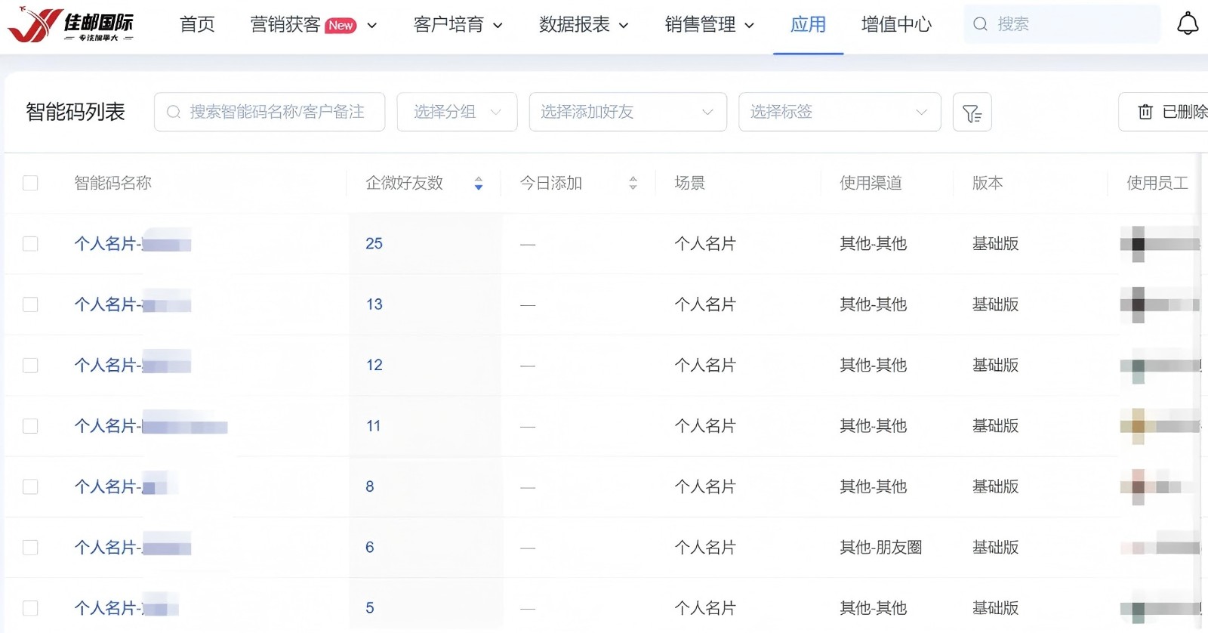Click the magnifier in the top search box

click(x=980, y=24)
